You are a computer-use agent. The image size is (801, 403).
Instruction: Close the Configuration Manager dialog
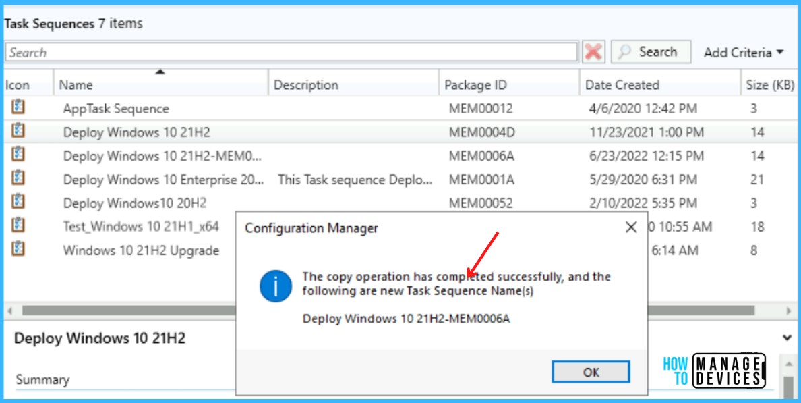(631, 227)
